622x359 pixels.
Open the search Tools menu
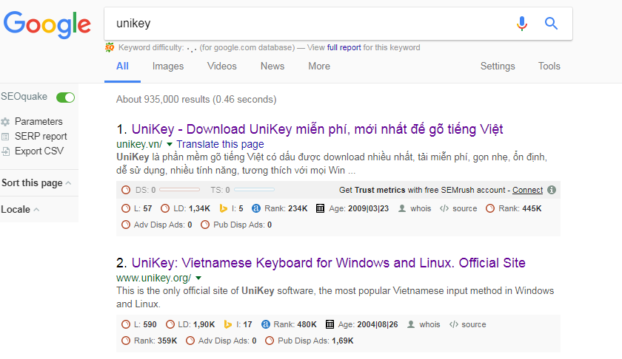(549, 66)
